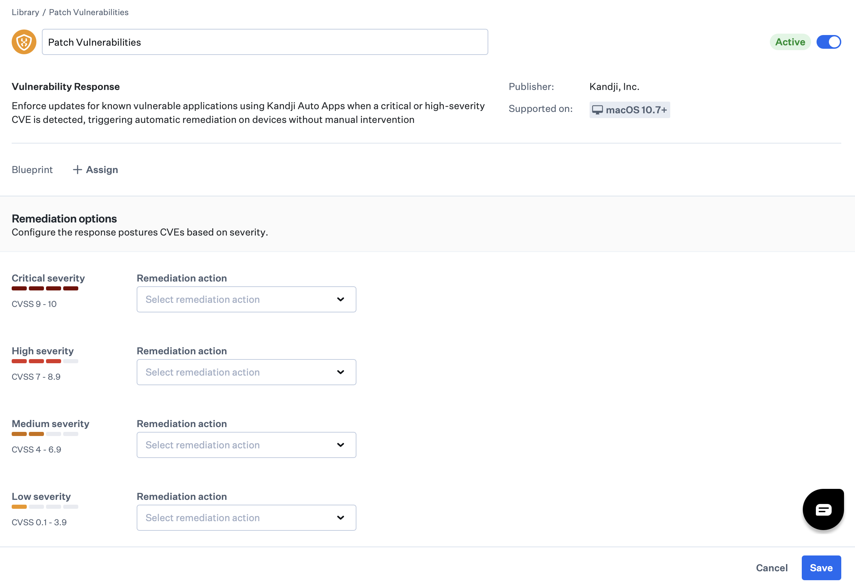Open Medium severity remediation action dropdown
Image resolution: width=855 pixels, height=585 pixels.
pyautogui.click(x=246, y=445)
